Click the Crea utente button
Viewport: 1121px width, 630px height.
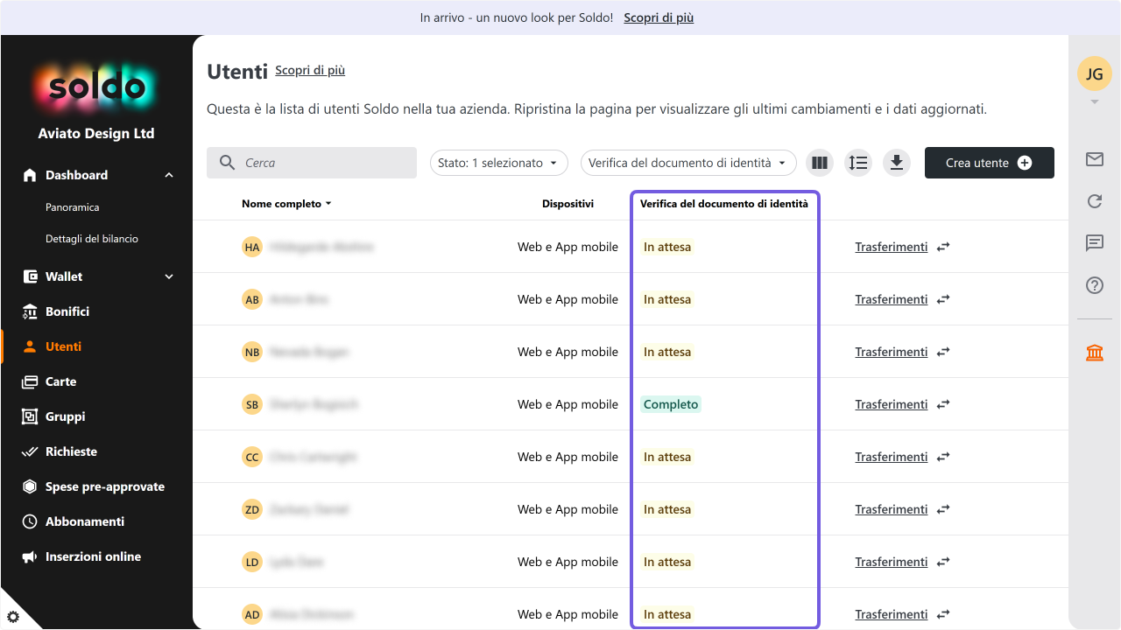[x=990, y=163]
